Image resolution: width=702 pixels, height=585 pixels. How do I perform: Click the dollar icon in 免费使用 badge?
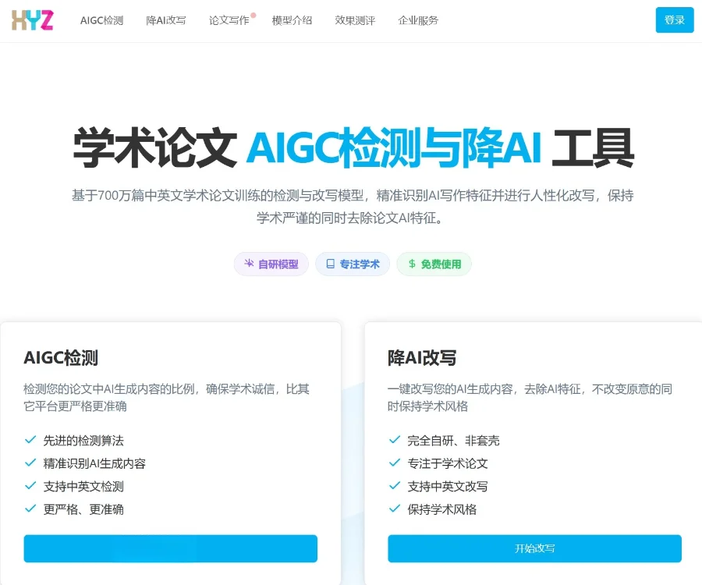click(412, 264)
